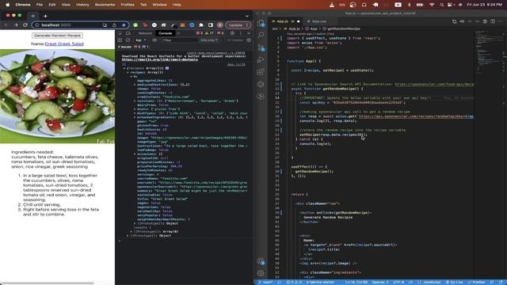
Task: Select the App.js editor tab
Action: point(283,21)
